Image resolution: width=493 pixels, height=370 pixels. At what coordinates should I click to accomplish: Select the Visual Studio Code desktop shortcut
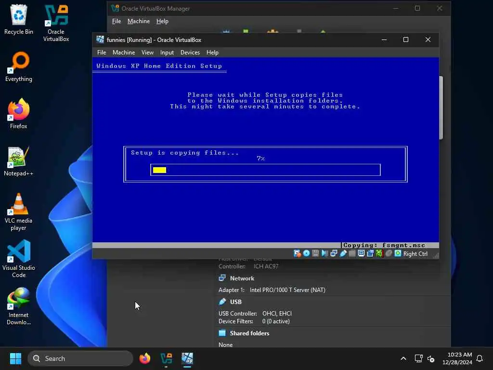tap(19, 259)
